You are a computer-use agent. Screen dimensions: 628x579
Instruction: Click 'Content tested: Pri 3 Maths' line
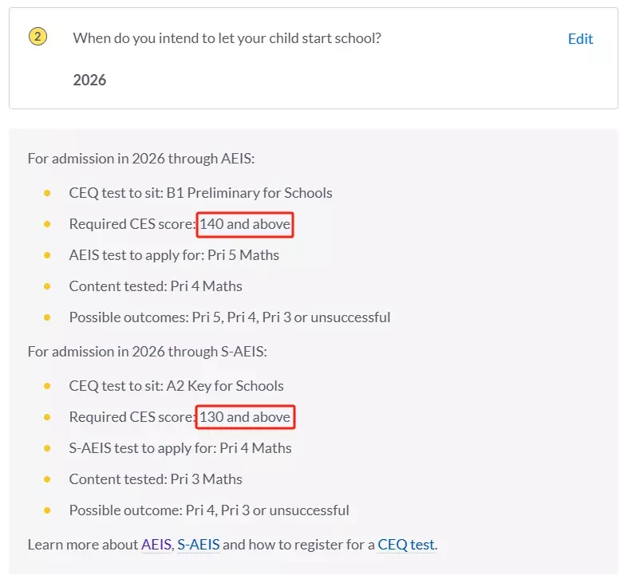pos(156,479)
